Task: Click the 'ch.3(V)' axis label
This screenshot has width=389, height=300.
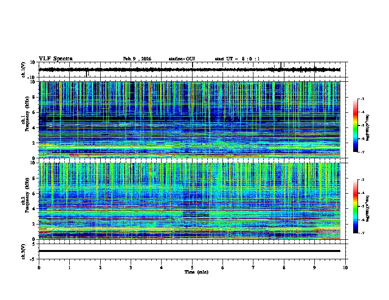Action: pyautogui.click(x=24, y=251)
